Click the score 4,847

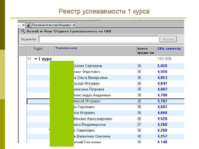coord(162,84)
